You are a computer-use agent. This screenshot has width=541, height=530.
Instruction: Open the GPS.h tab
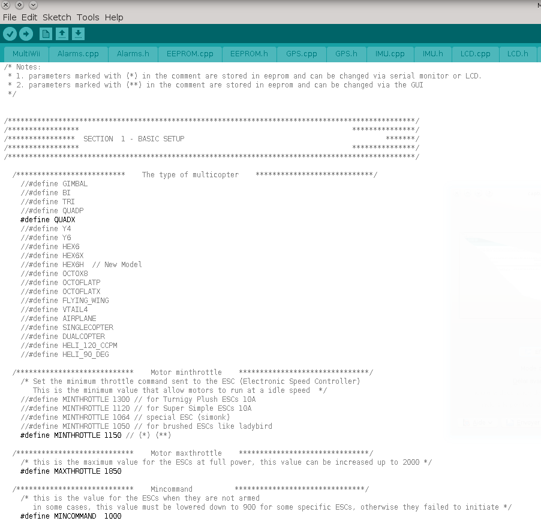click(x=346, y=54)
